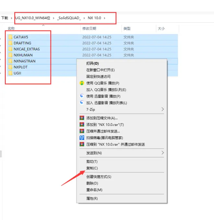This screenshot has width=214, height=220.
Task: Click the Tencent PC Manager shield icon
Action: (82, 138)
